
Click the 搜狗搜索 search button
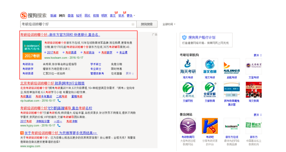tap(147, 24)
